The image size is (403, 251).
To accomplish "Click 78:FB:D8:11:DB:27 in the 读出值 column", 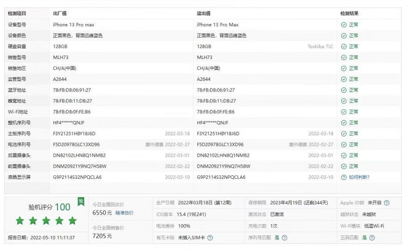I will point(217,101).
